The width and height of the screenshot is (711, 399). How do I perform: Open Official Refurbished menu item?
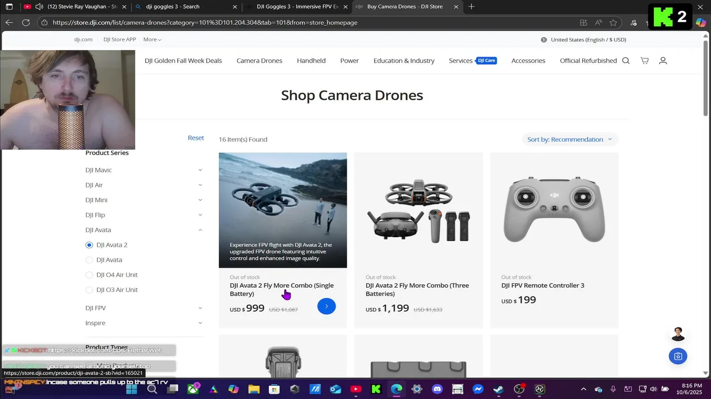click(588, 60)
